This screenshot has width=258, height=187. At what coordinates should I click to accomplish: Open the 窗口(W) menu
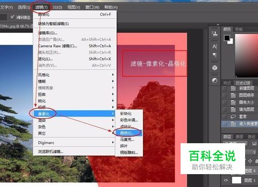(92, 7)
